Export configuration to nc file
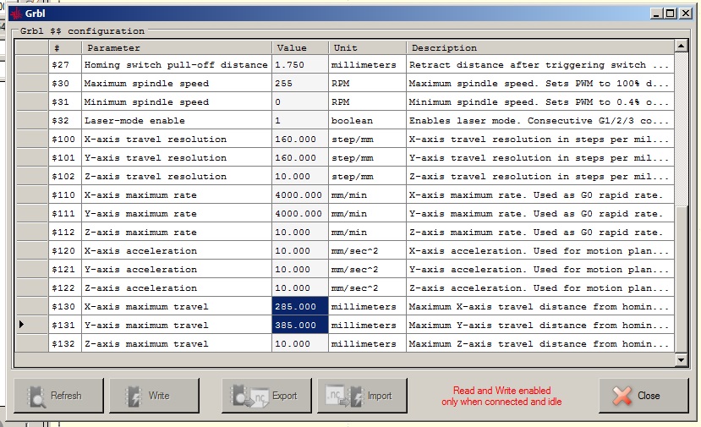The height and width of the screenshot is (427, 701). [x=267, y=395]
